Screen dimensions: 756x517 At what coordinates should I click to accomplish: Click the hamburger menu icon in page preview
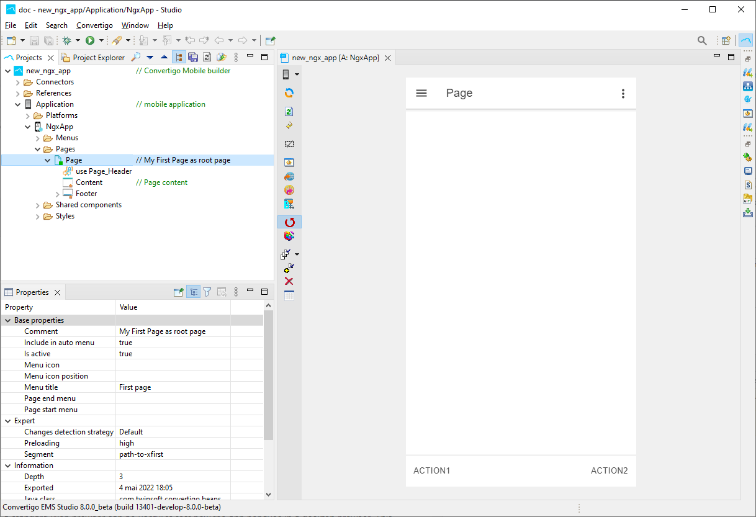(x=421, y=93)
